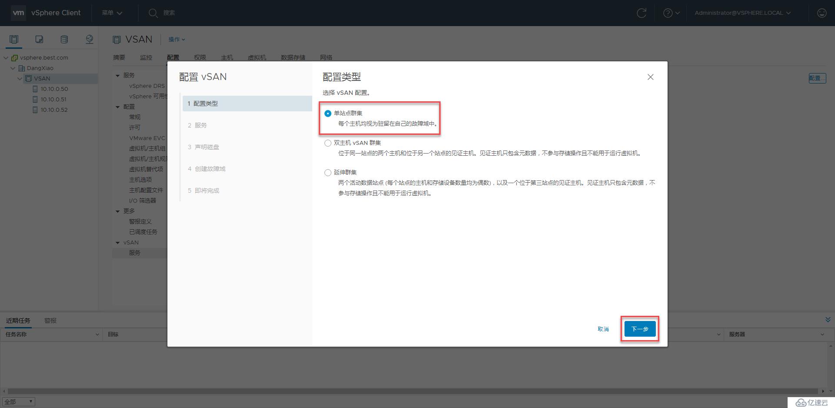Open the help question mark menu
The image size is (835, 408).
coord(671,13)
